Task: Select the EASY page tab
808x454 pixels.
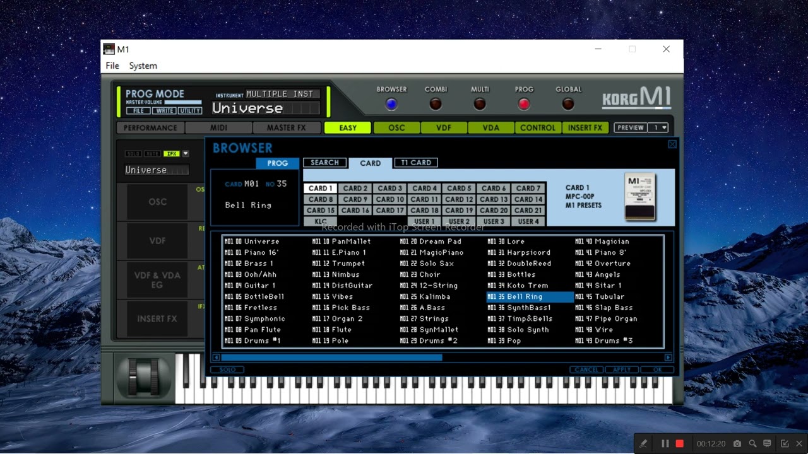Action: [x=348, y=128]
